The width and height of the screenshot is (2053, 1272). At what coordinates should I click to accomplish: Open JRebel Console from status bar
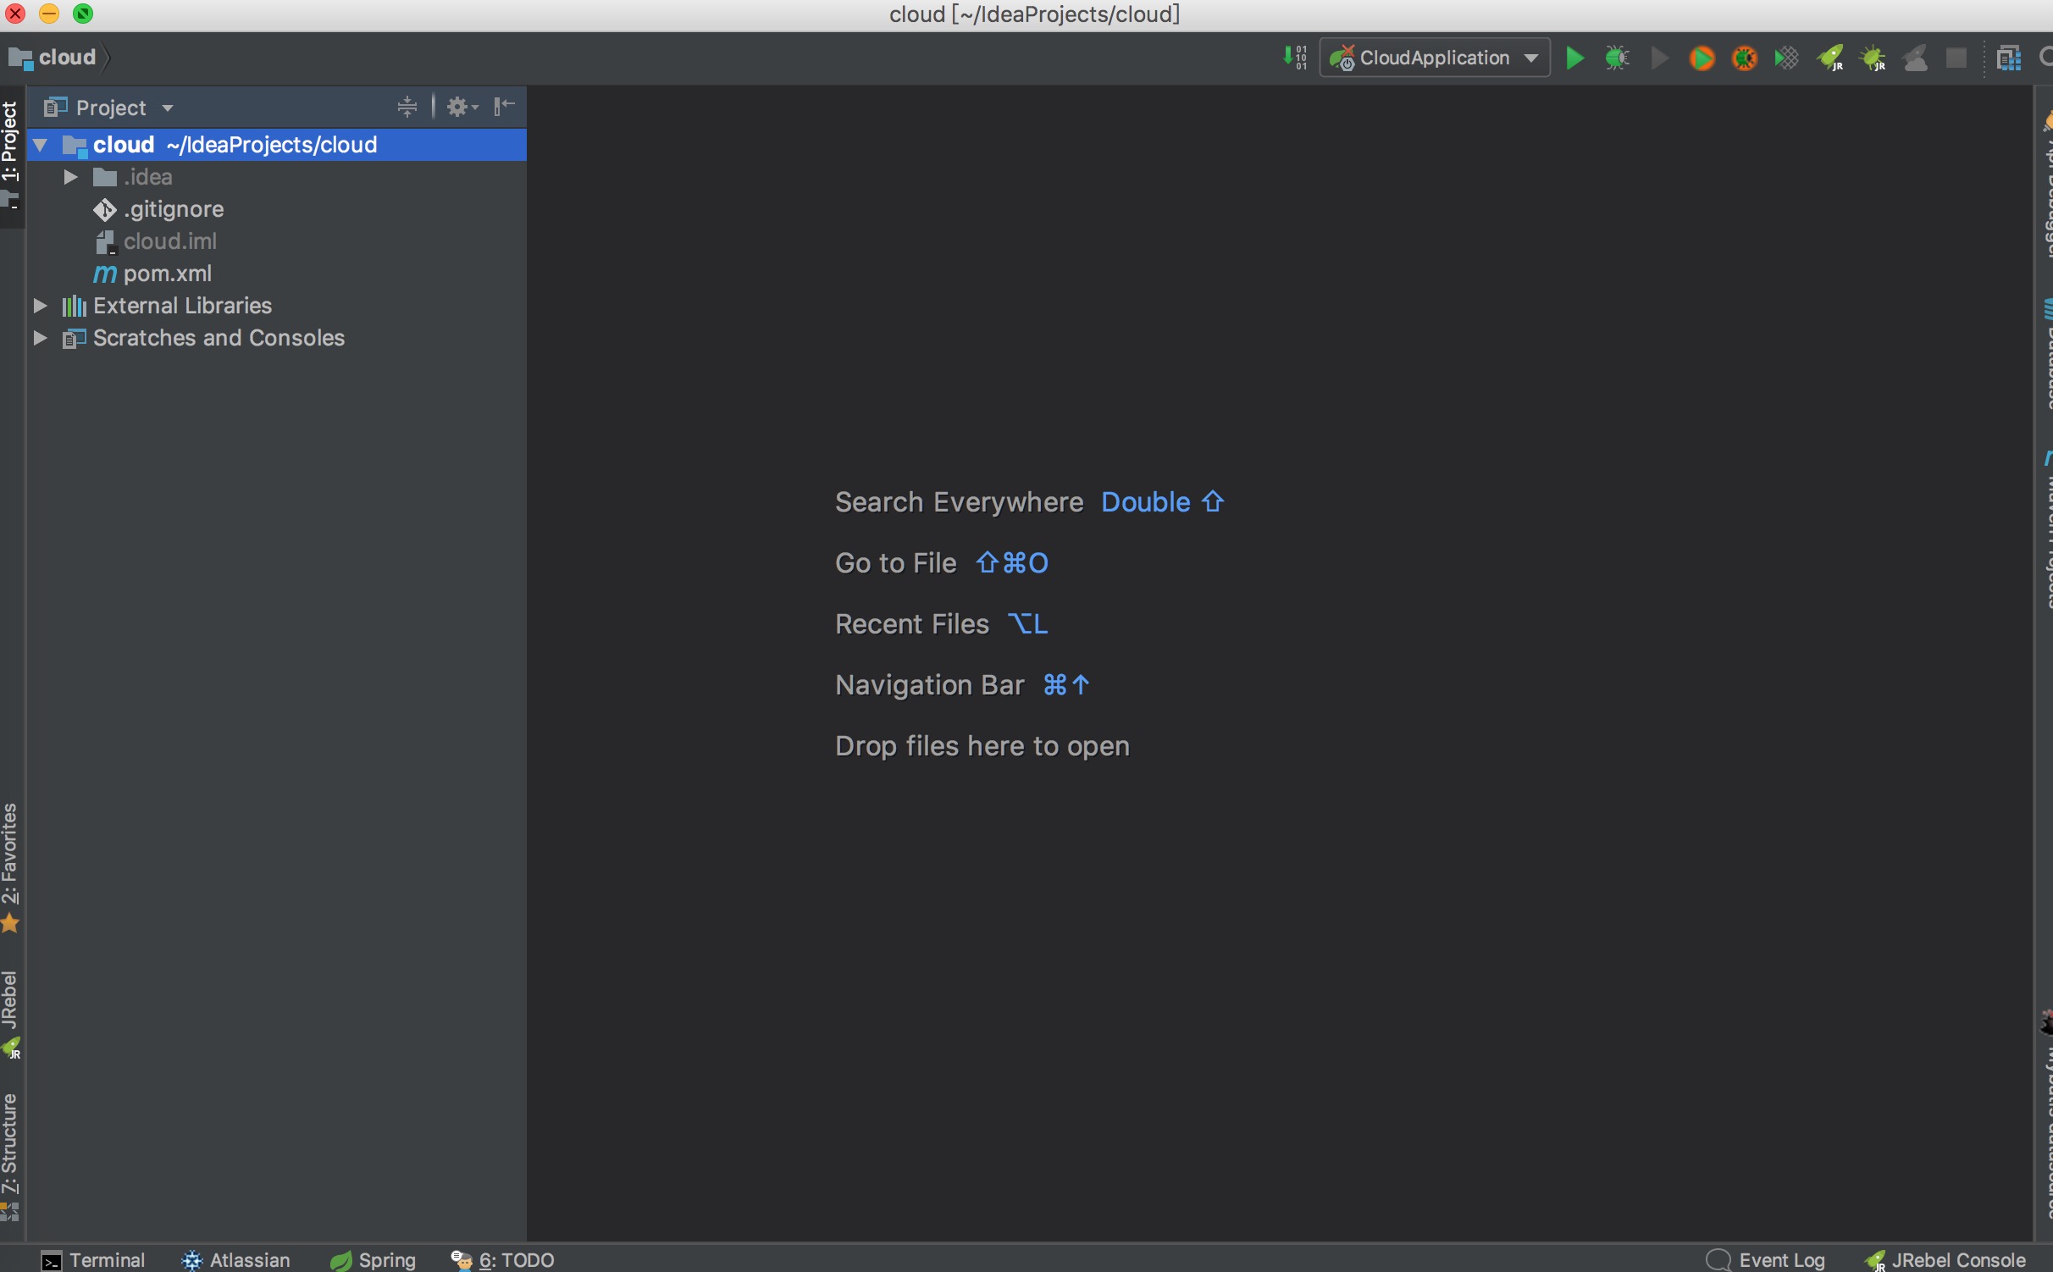pos(1945,1260)
